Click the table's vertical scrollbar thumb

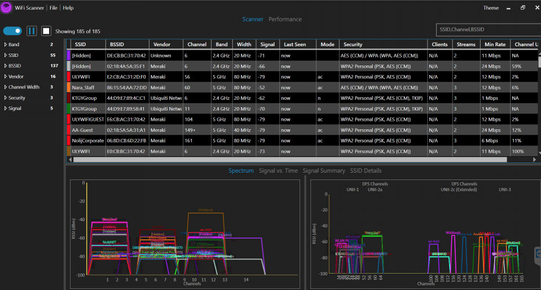click(539, 61)
